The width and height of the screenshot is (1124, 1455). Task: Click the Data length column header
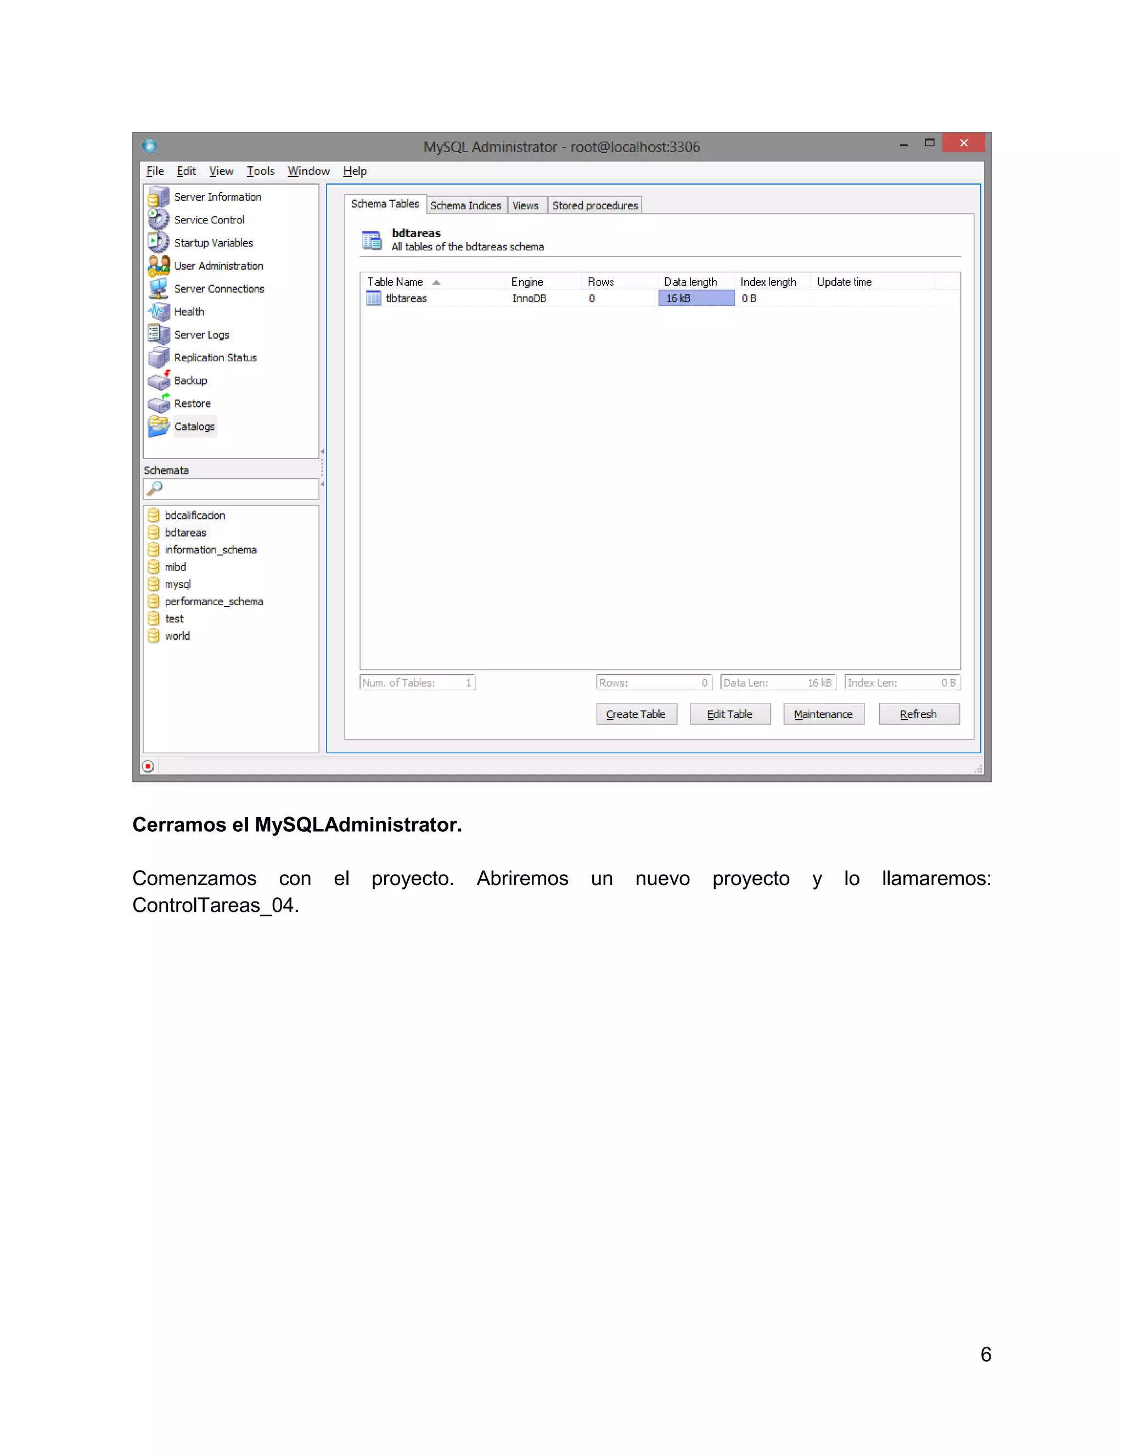696,282
